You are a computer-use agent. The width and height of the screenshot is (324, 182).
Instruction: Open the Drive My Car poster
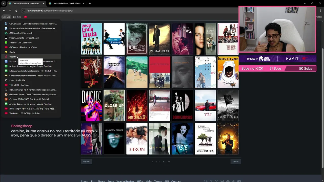(x=205, y=105)
